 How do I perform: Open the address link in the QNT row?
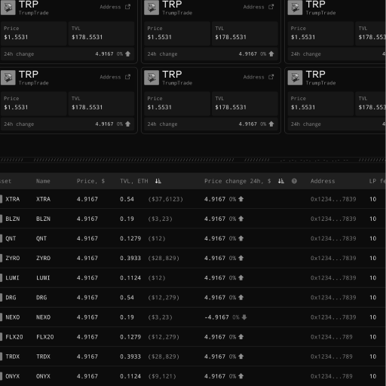tap(333, 238)
